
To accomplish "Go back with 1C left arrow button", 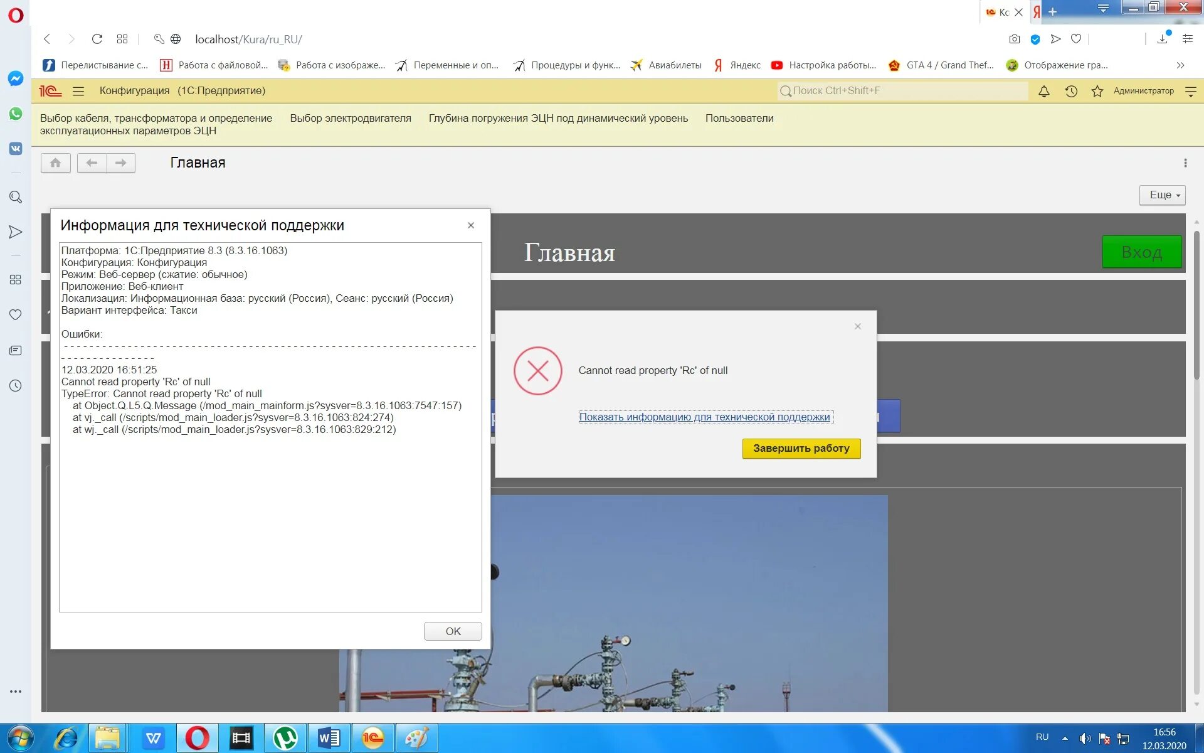I will [x=92, y=163].
